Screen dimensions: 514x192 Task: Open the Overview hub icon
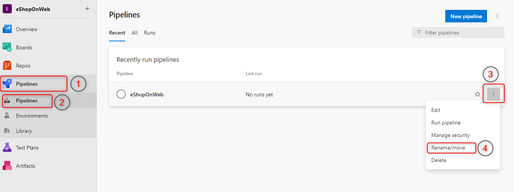pos(7,29)
